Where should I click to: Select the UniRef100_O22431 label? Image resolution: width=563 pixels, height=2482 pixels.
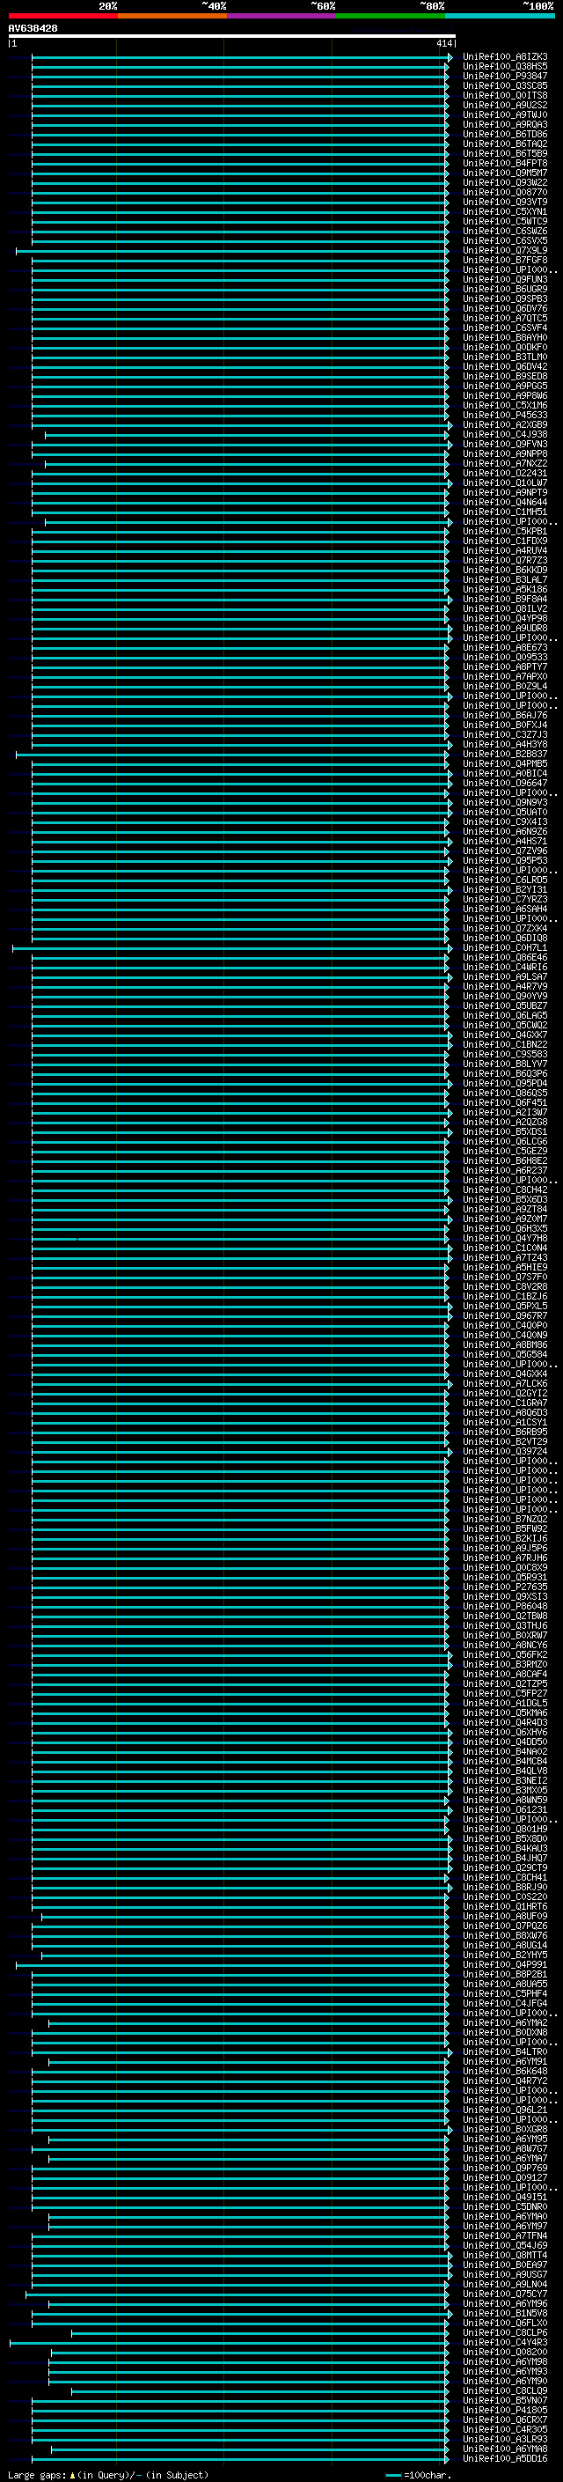(505, 473)
